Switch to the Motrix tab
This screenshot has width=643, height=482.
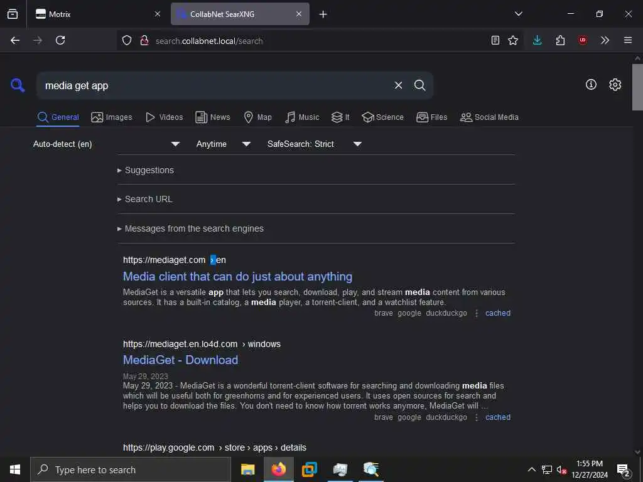[x=97, y=14]
